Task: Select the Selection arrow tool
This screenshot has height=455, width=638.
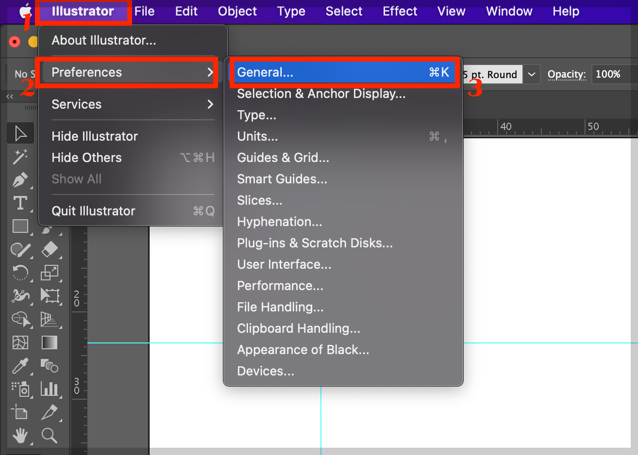Action: coord(20,133)
